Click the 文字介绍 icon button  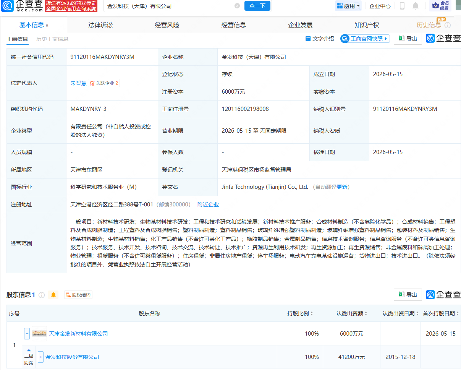(x=320, y=39)
